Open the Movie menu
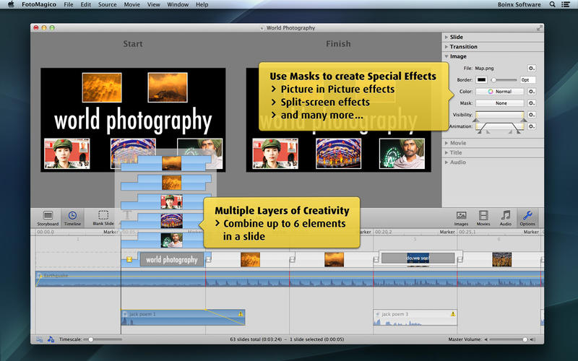The image size is (578, 361). (x=131, y=4)
